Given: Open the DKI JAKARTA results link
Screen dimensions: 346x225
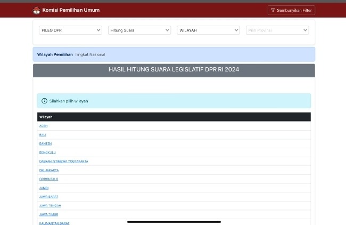Looking at the screenshot, I should click(49, 170).
